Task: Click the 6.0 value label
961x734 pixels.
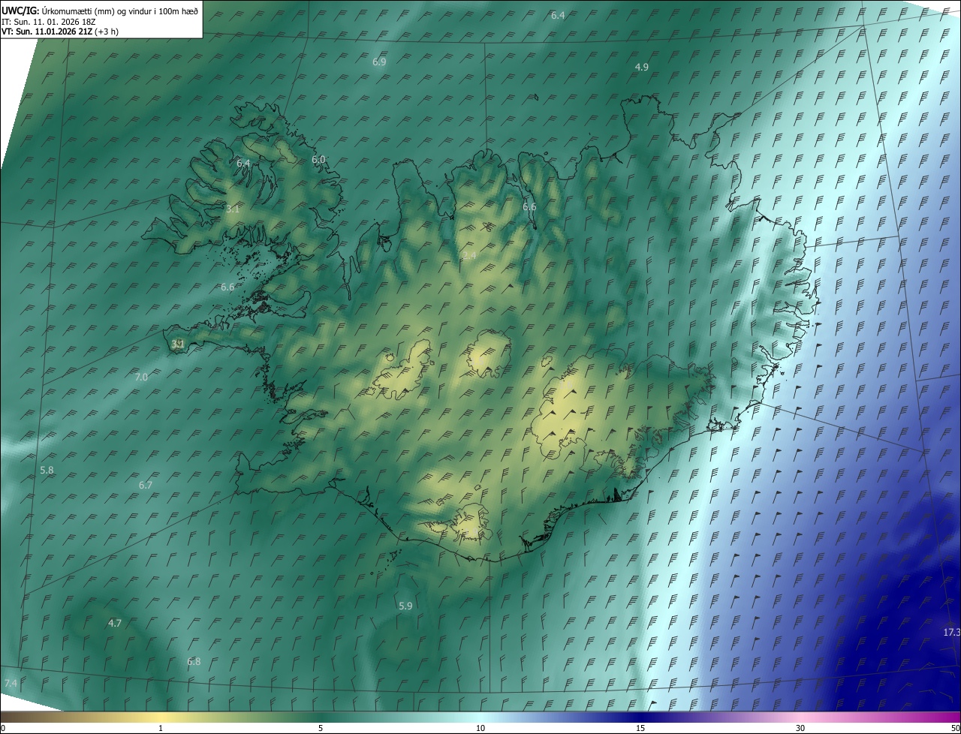Action: coord(318,160)
